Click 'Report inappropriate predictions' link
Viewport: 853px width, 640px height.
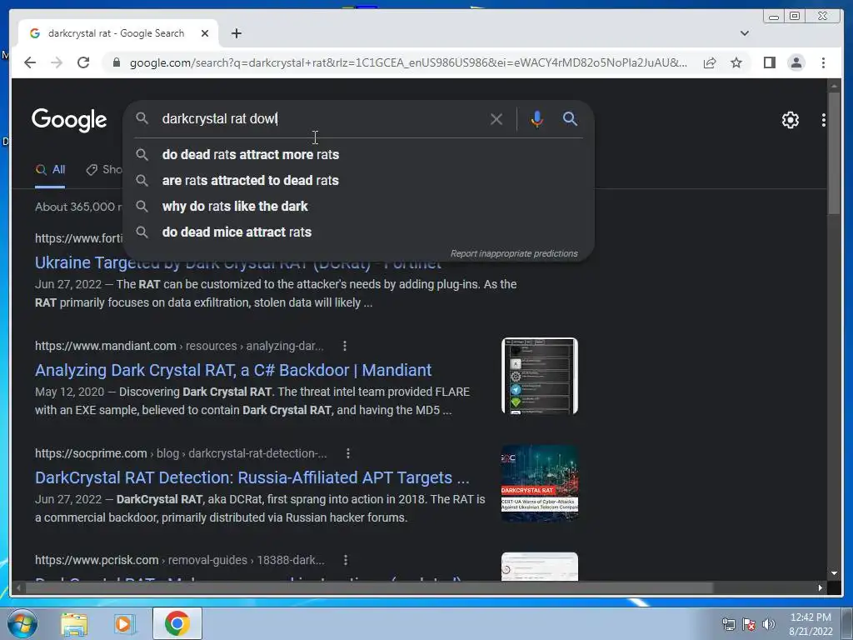[x=513, y=253]
